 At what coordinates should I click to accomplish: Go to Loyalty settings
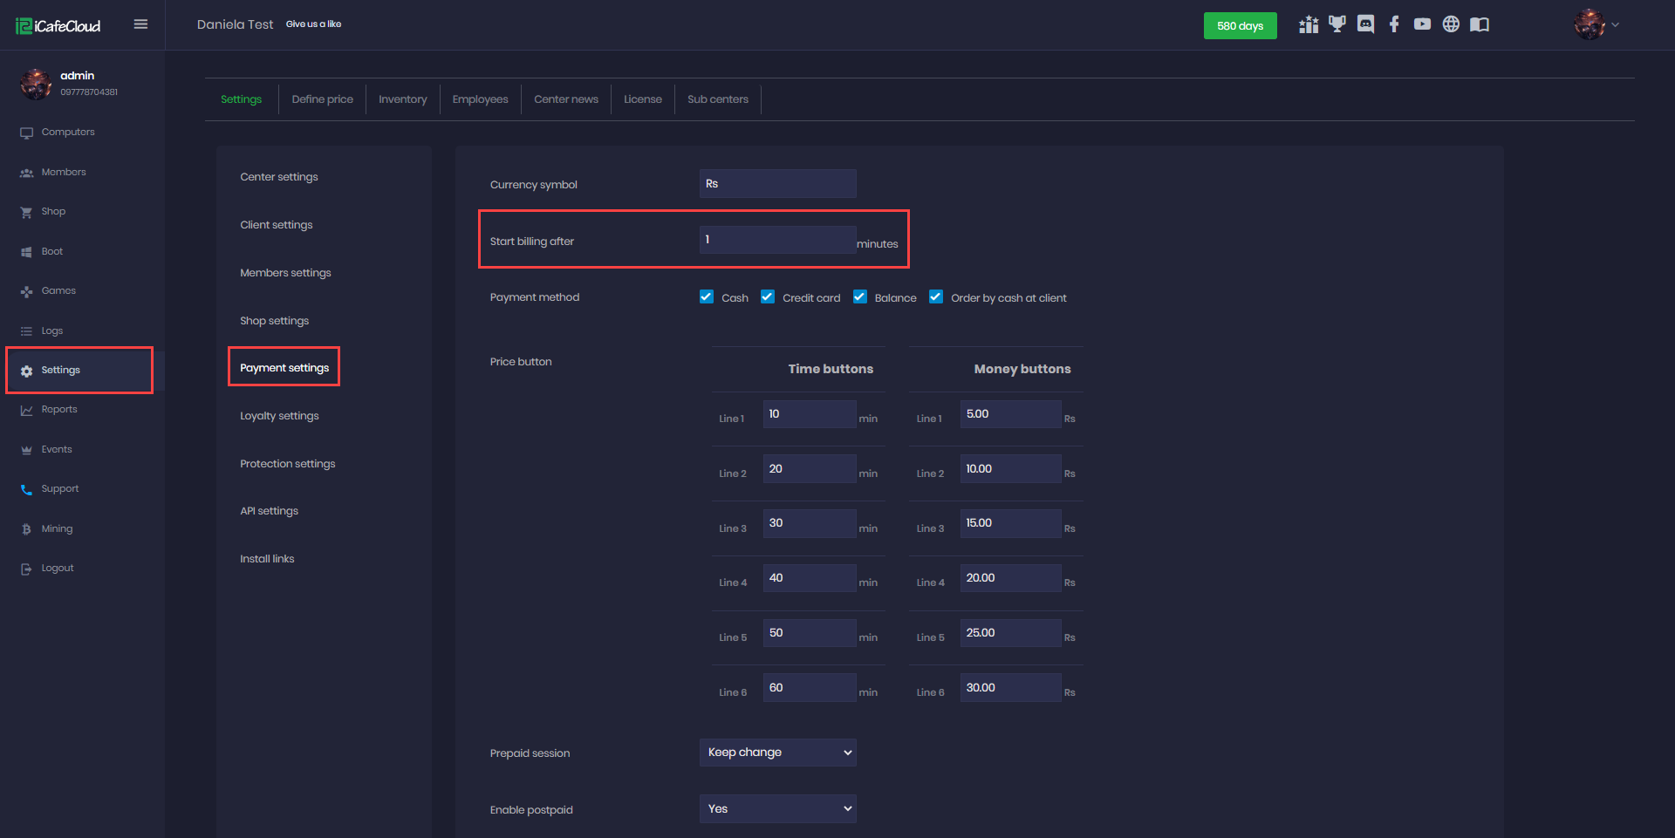coord(278,415)
